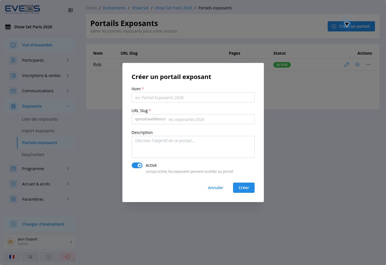386x265 pixels.
Task: Focus the Nom input field
Action: (x=193, y=97)
